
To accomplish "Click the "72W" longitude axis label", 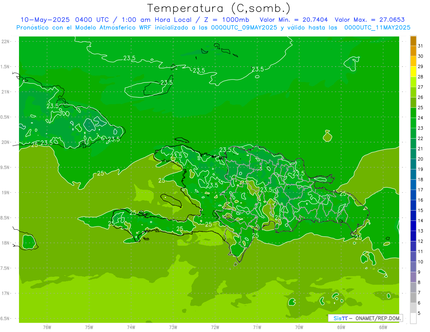I will (215, 327).
